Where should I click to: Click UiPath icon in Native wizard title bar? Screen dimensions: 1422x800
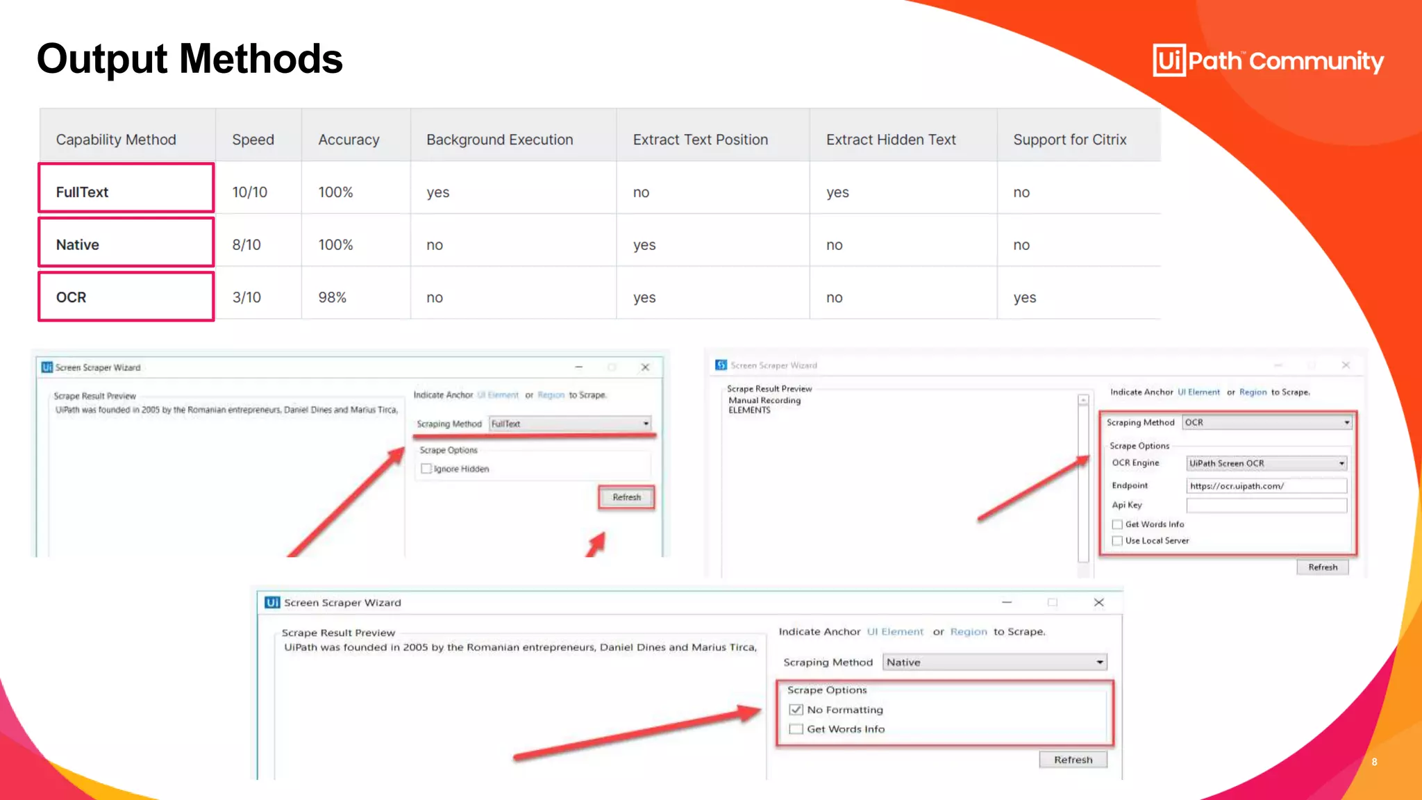[x=272, y=602]
